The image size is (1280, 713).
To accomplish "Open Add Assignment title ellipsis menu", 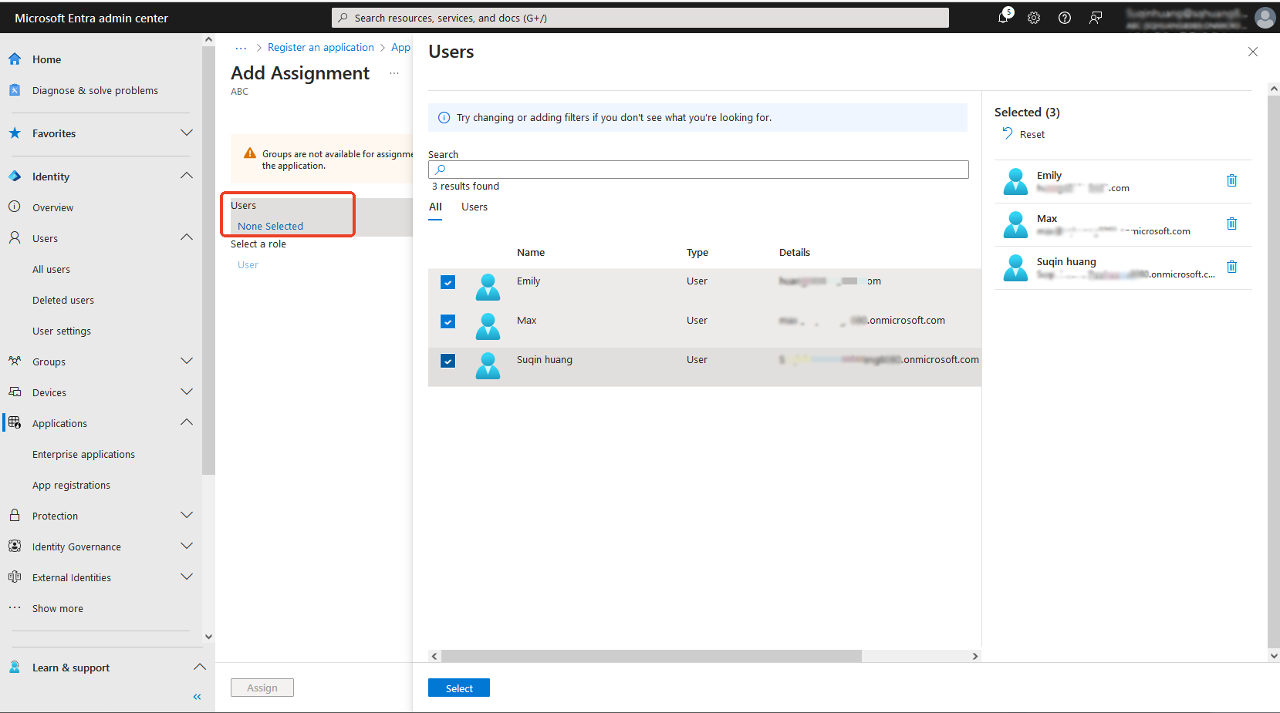I will (394, 73).
